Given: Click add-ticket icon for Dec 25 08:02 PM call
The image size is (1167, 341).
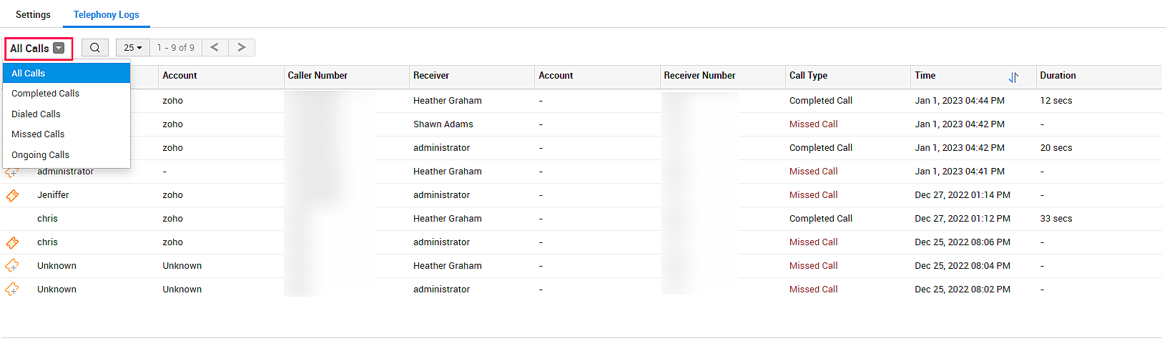Looking at the screenshot, I should coord(12,290).
